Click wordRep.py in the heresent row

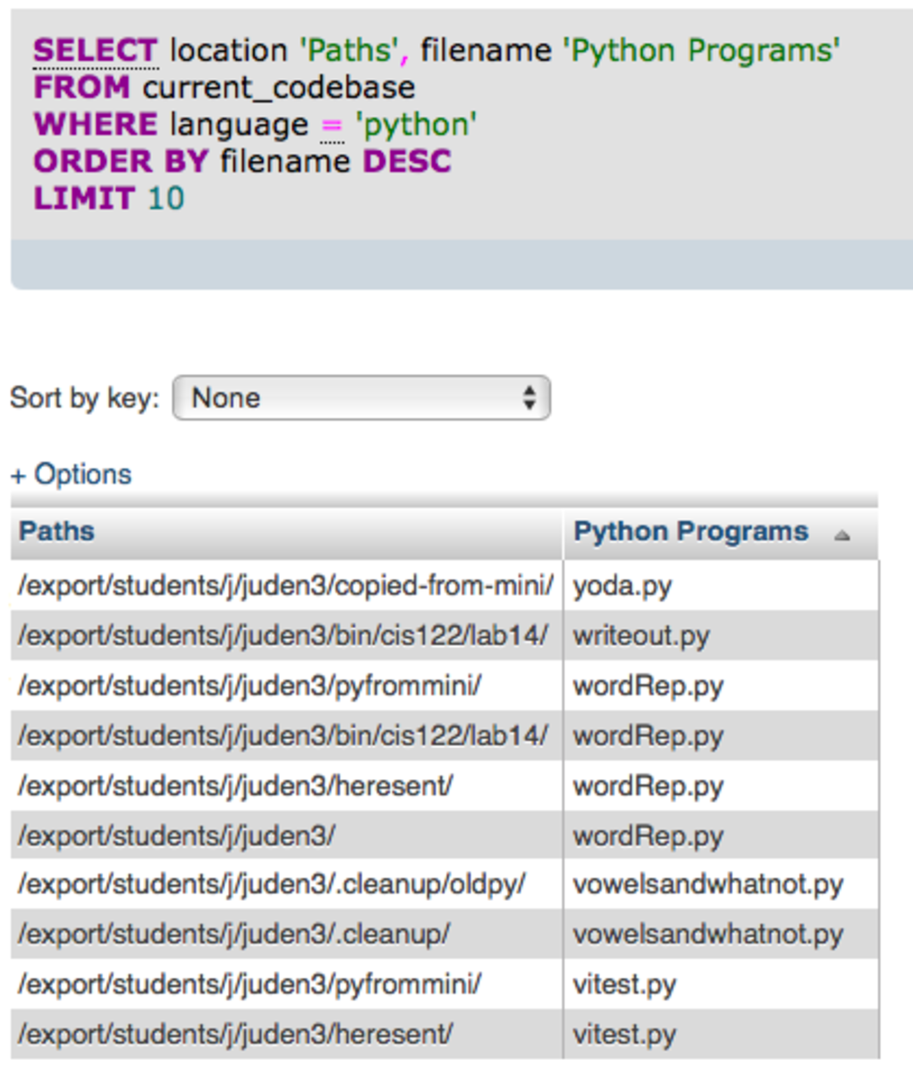[648, 786]
